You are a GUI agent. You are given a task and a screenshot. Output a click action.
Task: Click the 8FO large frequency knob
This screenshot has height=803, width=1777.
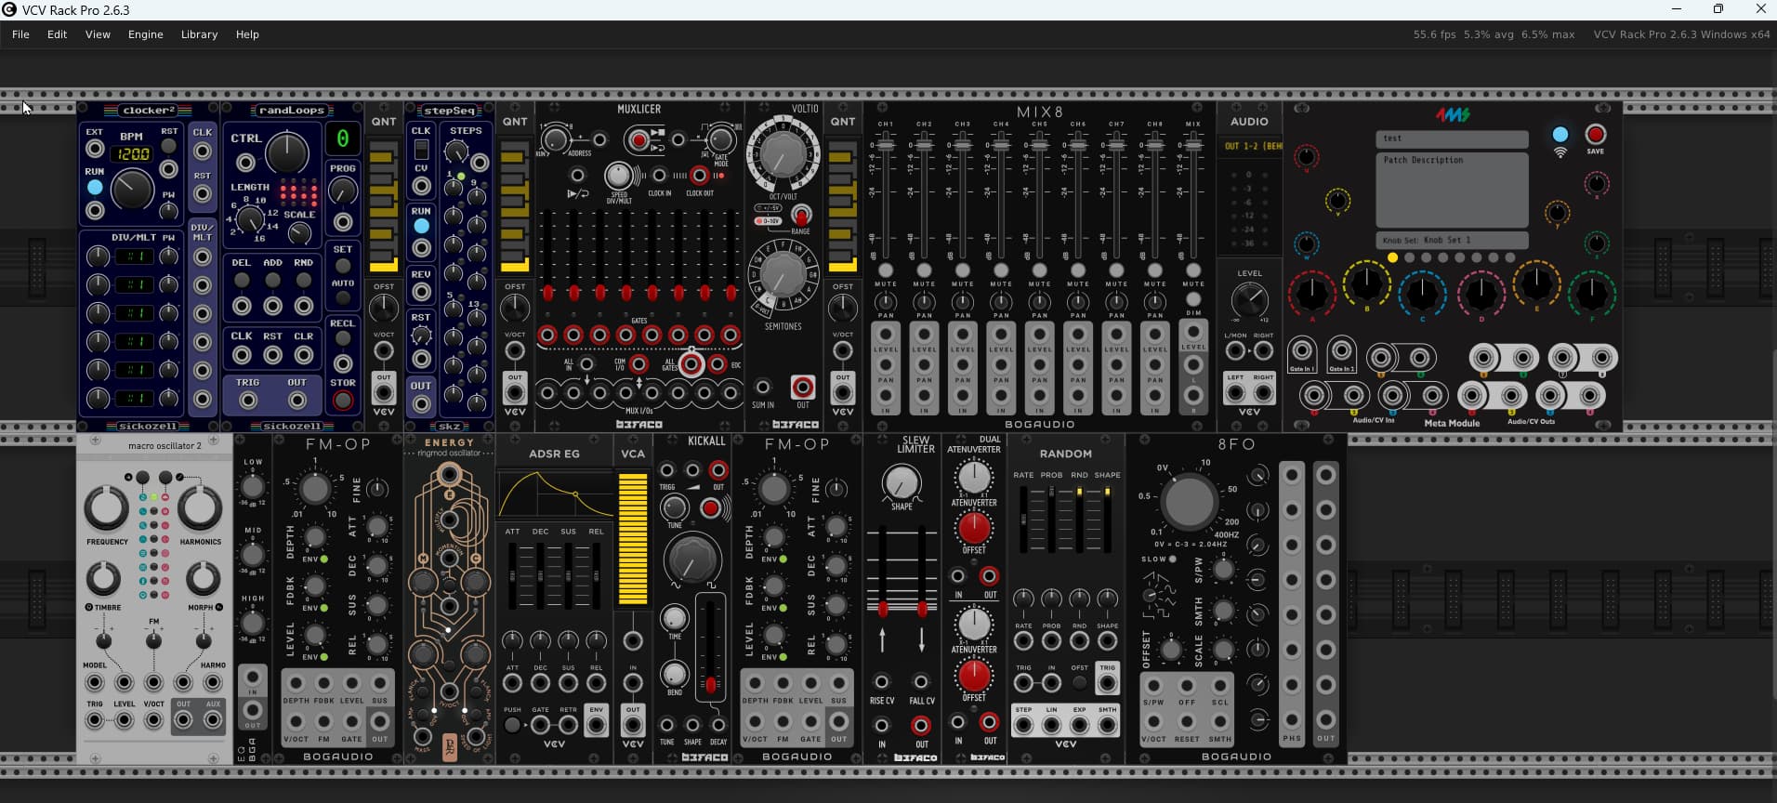[x=1188, y=501]
